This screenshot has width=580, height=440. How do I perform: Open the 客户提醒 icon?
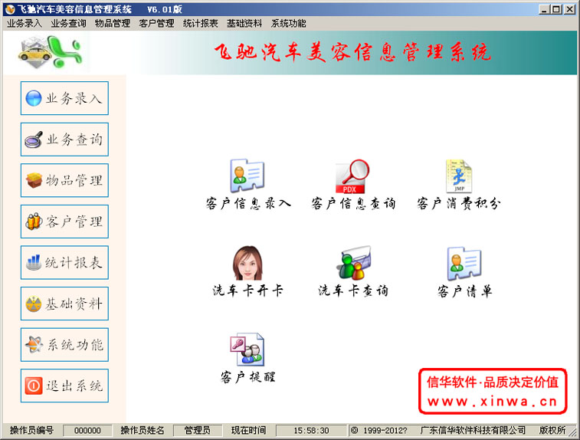coord(247,350)
